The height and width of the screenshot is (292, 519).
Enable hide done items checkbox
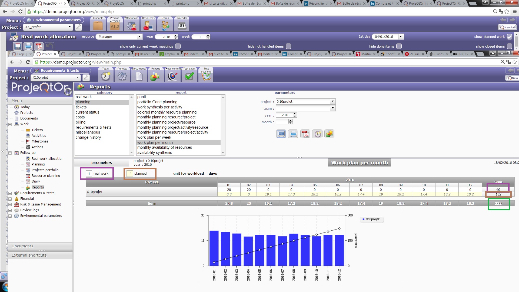click(x=399, y=46)
